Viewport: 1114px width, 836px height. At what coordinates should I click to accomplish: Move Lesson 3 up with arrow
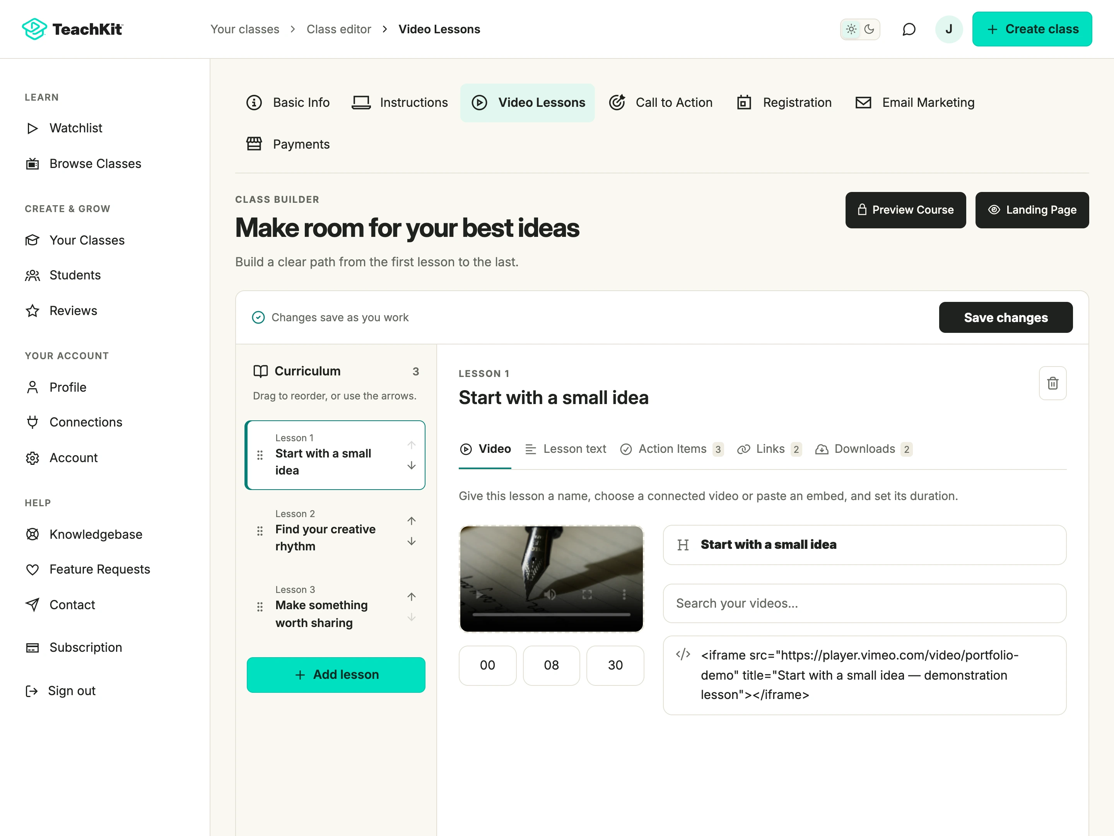point(412,597)
